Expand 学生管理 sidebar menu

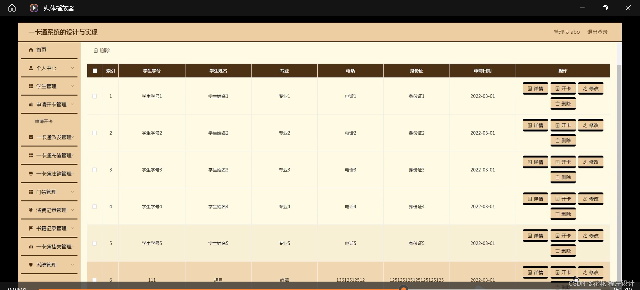coord(49,86)
